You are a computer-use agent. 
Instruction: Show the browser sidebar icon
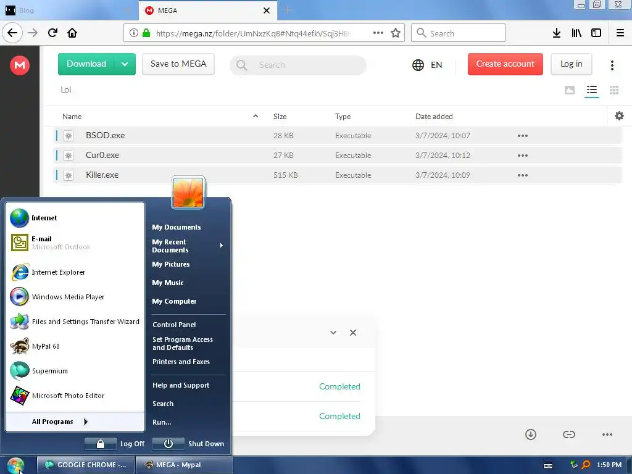[596, 33]
